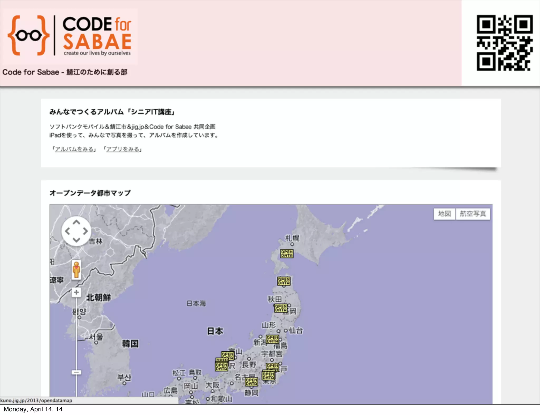The height and width of the screenshot is (415, 540).
Task: Click the pan down arrow on map
Action: pyautogui.click(x=76, y=240)
